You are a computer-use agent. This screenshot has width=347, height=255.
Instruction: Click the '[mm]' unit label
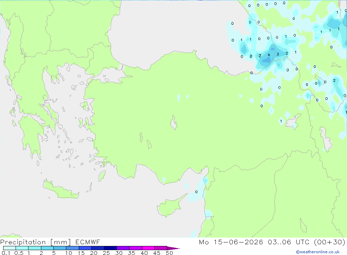coord(60,242)
